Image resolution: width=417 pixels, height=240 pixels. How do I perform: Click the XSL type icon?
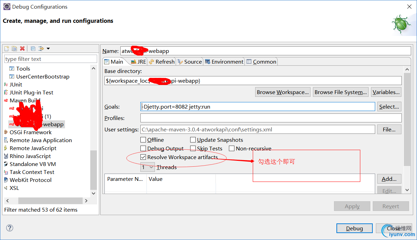click(6, 188)
